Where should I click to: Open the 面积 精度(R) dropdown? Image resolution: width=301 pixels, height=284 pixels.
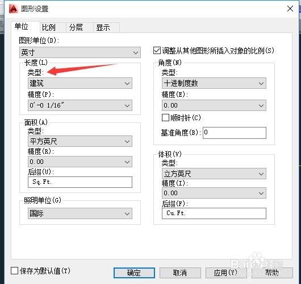click(x=80, y=162)
